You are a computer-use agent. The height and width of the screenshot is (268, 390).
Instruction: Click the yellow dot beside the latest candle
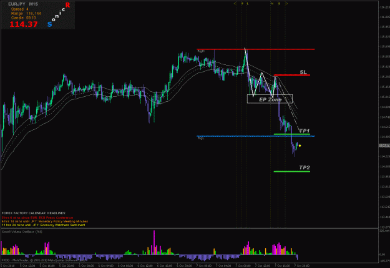300,146
